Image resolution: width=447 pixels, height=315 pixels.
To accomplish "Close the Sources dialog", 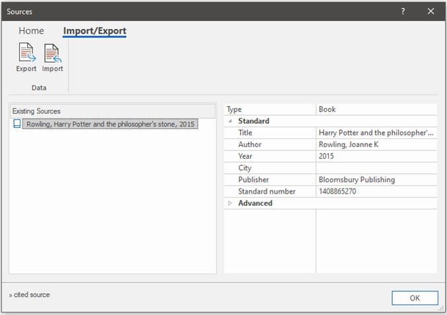I will [430, 11].
